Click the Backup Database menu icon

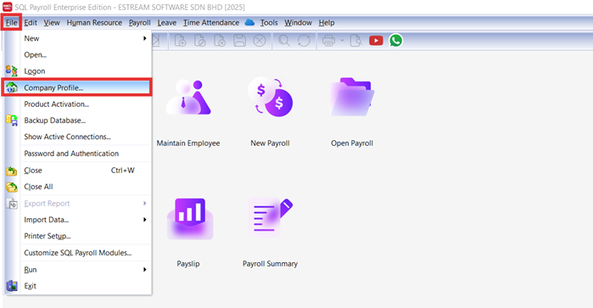point(11,120)
